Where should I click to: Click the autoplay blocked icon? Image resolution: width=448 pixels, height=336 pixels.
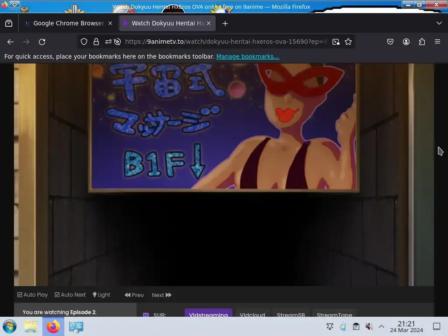coord(117,42)
